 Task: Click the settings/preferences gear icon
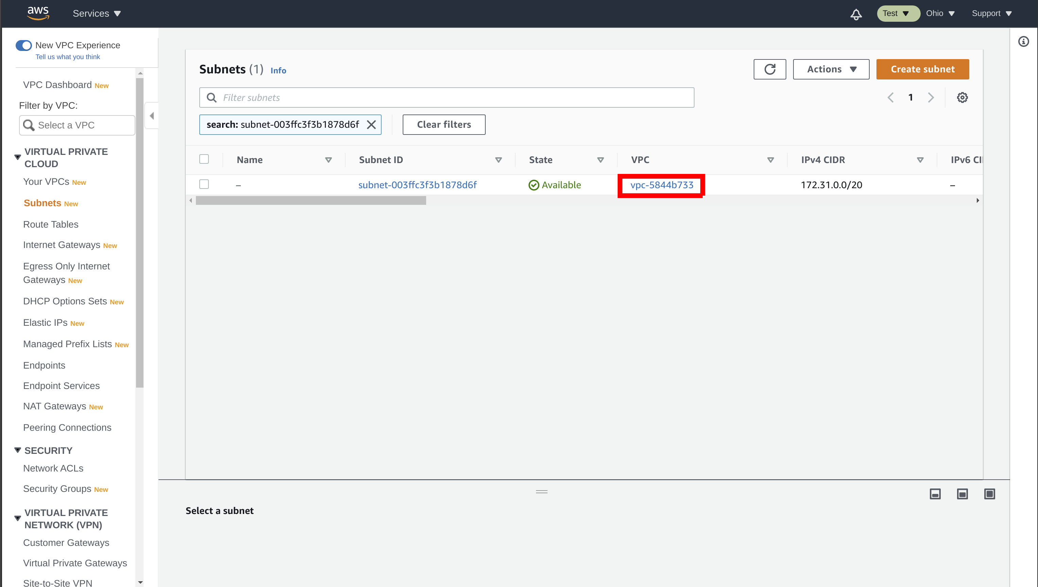(962, 97)
